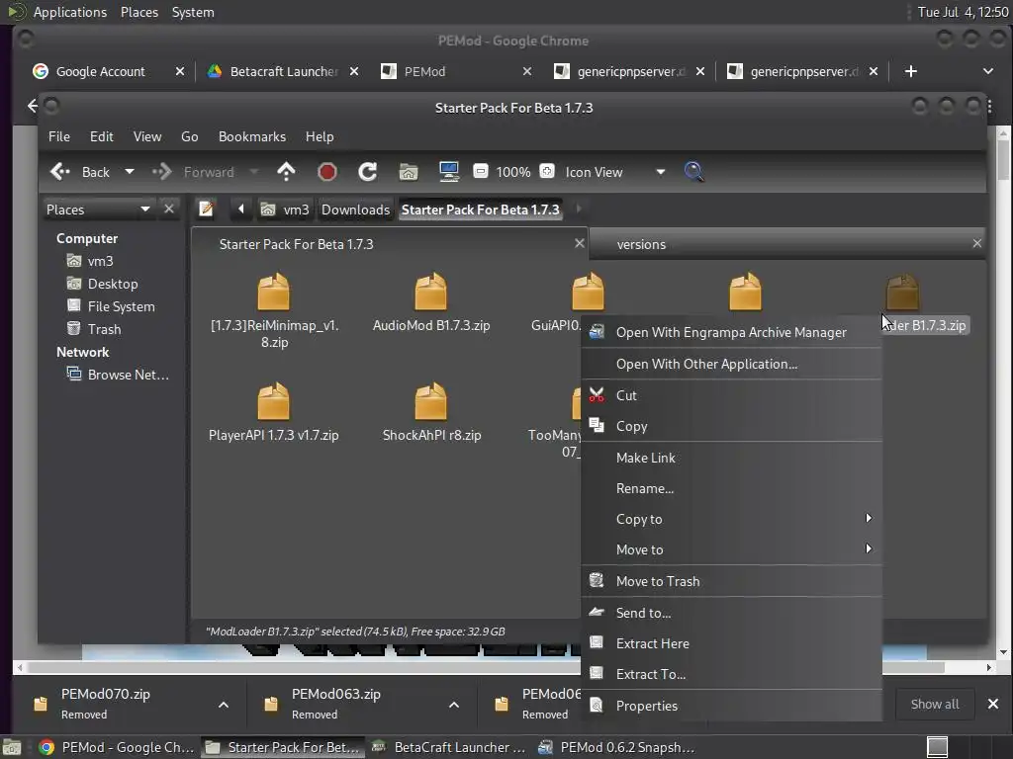
Task: Close the Chrome downloads bar
Action: point(993,704)
